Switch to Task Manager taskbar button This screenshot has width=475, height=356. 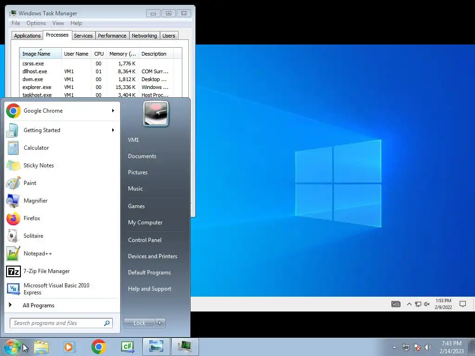(x=185, y=347)
